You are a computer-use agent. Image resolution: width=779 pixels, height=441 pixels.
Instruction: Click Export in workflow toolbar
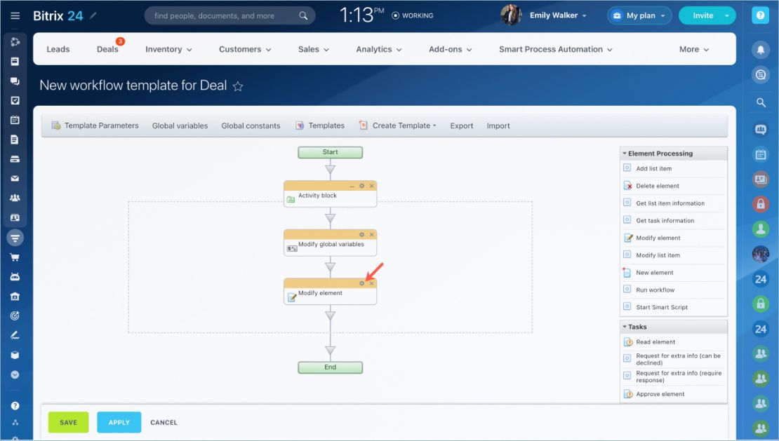(x=462, y=125)
